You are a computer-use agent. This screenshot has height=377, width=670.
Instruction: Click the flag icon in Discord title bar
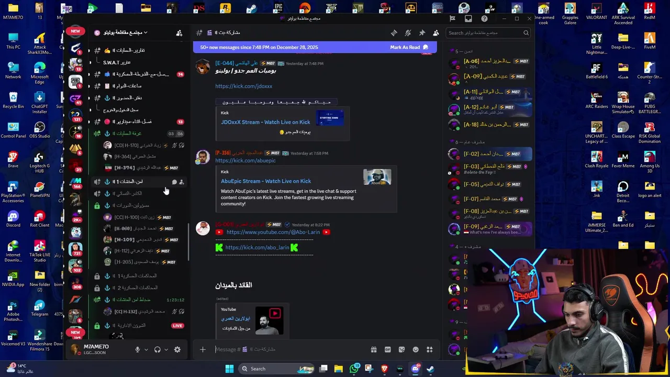pos(452,18)
